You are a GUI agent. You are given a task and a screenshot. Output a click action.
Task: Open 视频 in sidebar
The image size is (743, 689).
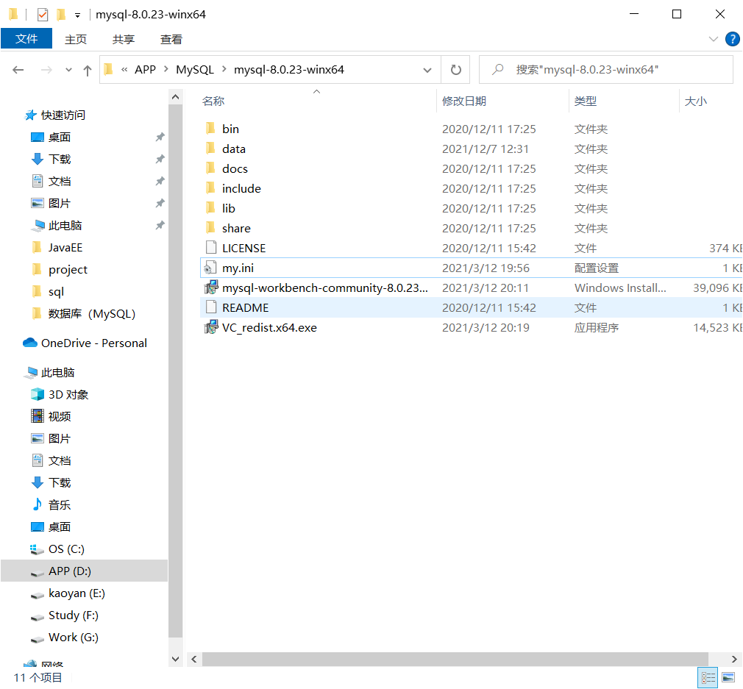tap(60, 417)
